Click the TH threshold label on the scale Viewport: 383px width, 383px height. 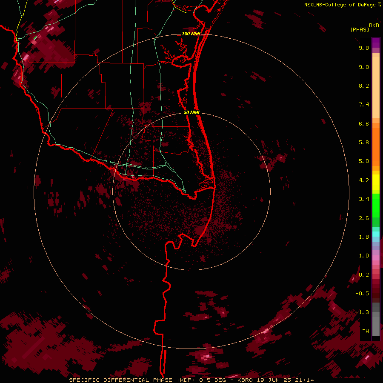(366, 331)
